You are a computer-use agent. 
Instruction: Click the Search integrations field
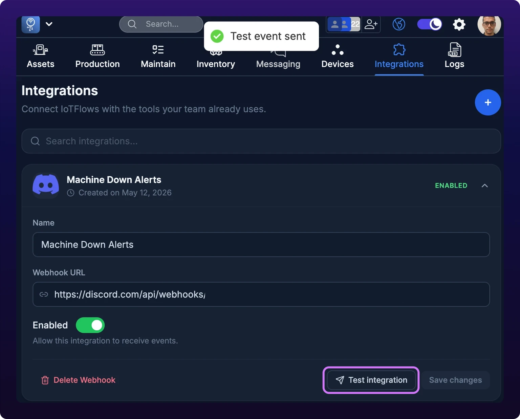(261, 141)
